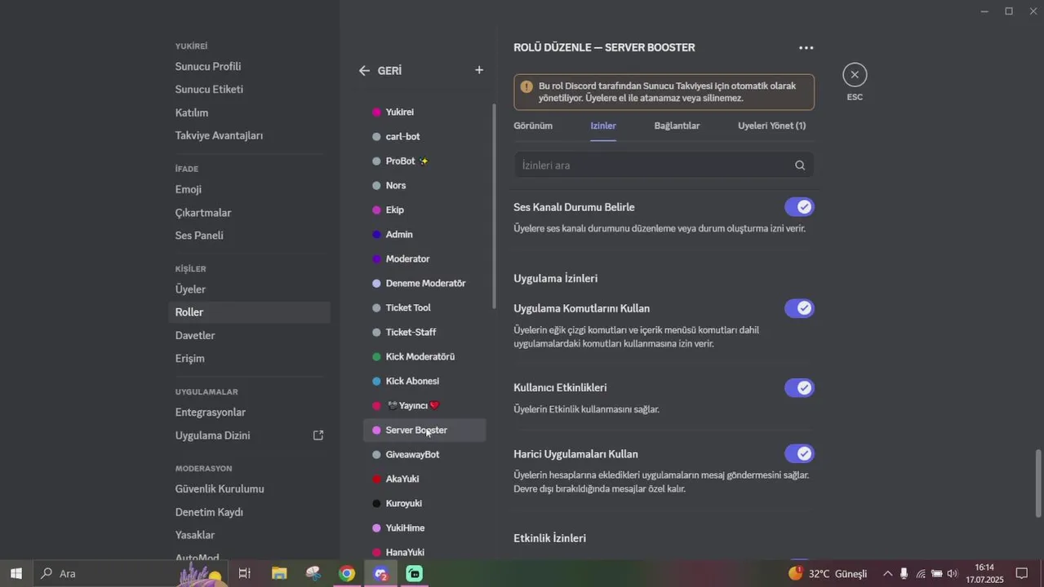Open the three-dots role options menu
Viewport: 1044px width, 587px height.
pos(806,48)
